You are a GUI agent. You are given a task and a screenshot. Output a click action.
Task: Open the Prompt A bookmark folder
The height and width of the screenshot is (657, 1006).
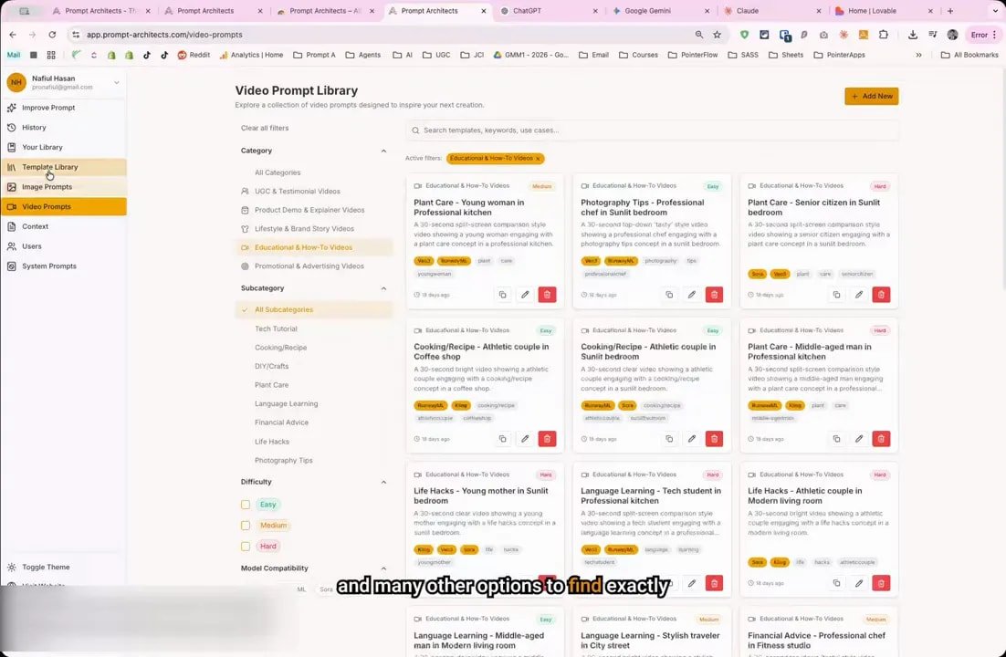click(314, 55)
